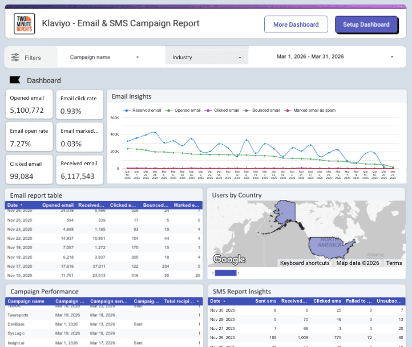Open Keyboard shortcuts on the map
Viewport: 412px width, 347px height.
pyautogui.click(x=305, y=263)
